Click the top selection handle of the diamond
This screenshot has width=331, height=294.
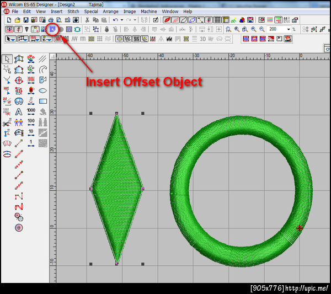click(117, 113)
